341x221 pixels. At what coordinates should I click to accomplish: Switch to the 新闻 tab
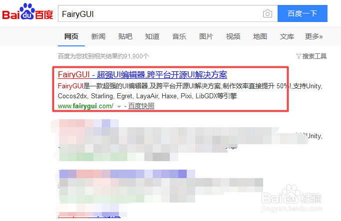pyautogui.click(x=98, y=36)
